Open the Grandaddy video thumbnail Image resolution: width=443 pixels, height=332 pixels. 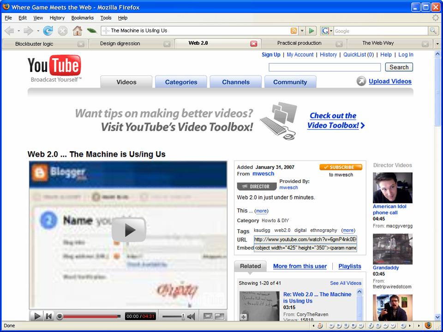click(392, 249)
